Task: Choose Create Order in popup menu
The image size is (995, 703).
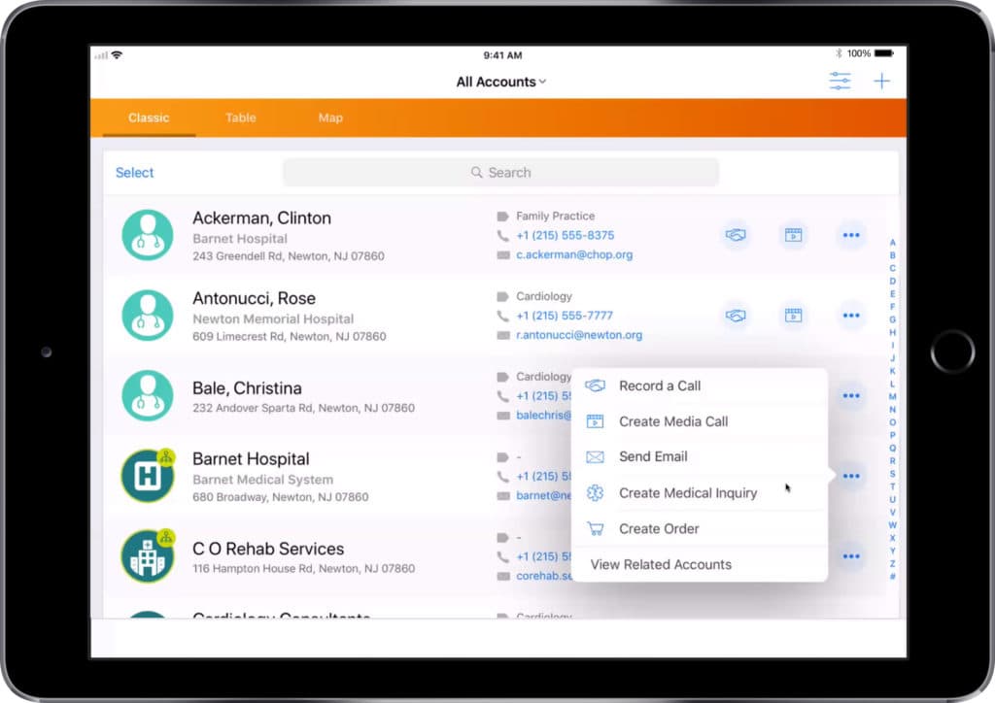Action: (x=700, y=528)
